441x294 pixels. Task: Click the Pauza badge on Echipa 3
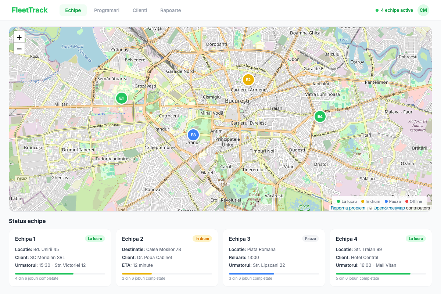(x=311, y=239)
